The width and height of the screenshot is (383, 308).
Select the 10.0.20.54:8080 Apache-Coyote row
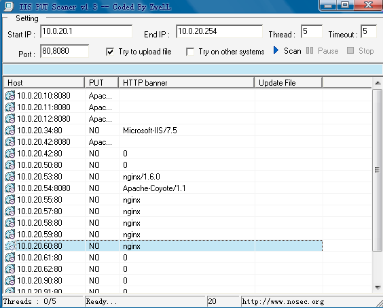tap(163, 188)
